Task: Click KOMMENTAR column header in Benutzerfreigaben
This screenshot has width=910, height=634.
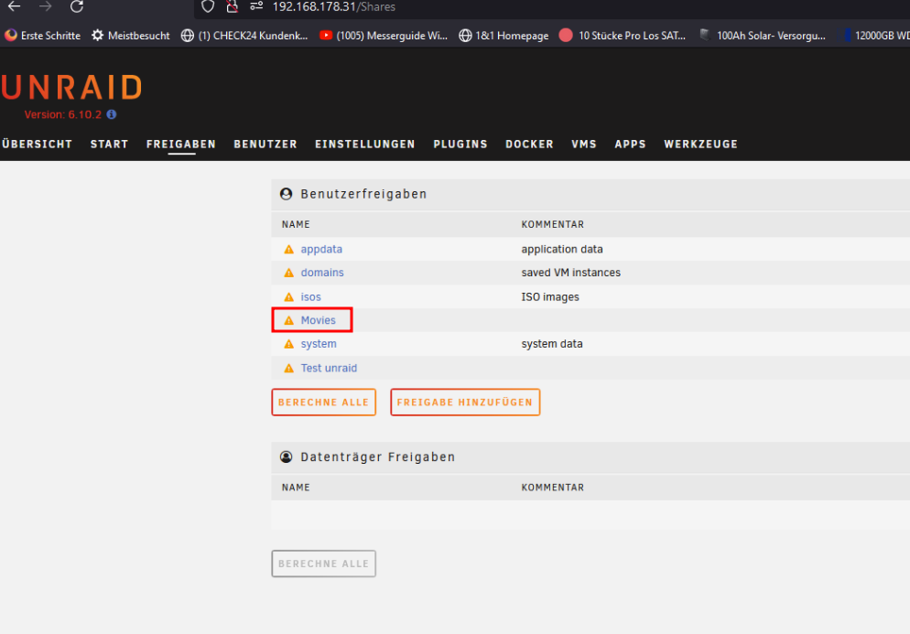Action: coord(553,224)
